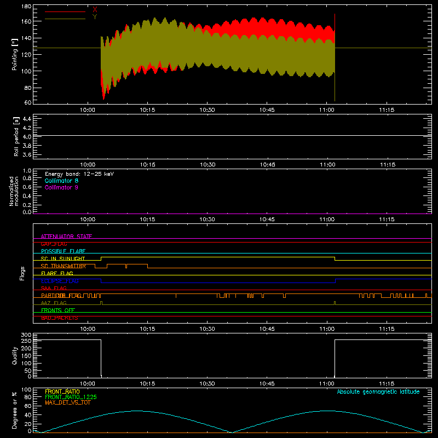This screenshot has width=438, height=438.
Task: Click the 250 tick on Quality axis
Action: tap(26, 341)
